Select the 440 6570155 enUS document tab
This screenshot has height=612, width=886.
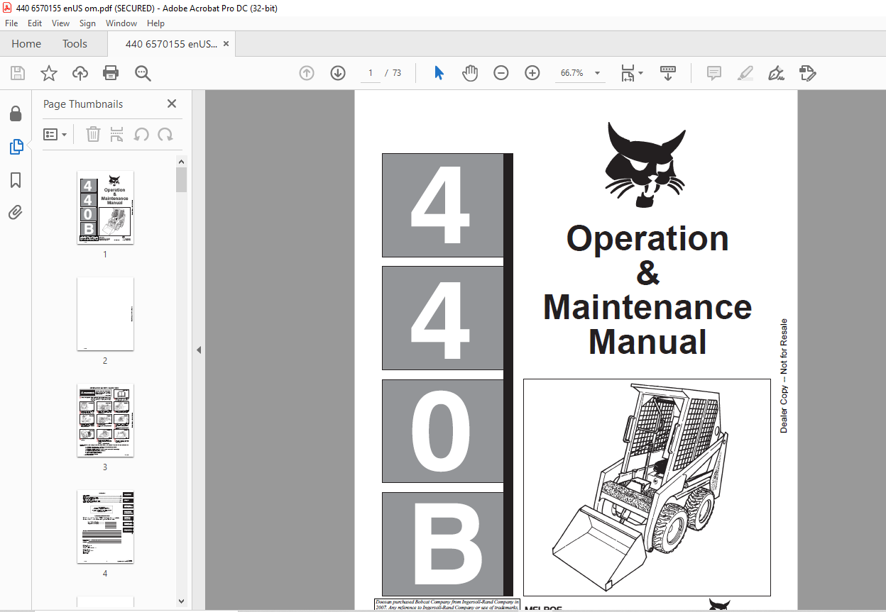[x=171, y=44]
